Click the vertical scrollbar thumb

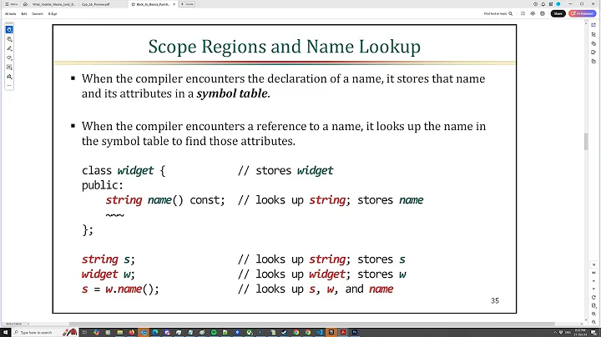click(586, 142)
